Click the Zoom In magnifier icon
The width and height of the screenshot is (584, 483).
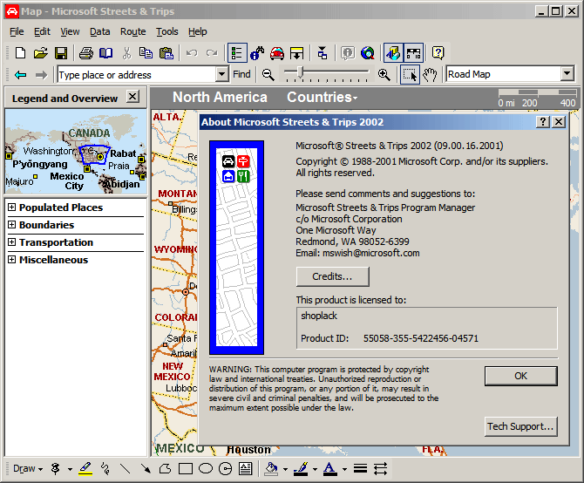click(x=384, y=75)
